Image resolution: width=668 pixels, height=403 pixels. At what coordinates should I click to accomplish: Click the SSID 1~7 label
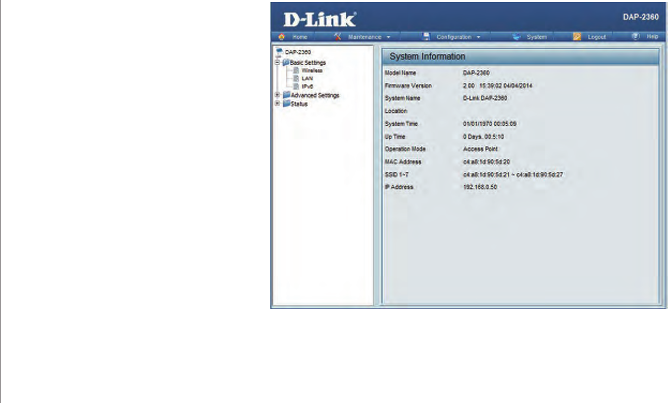[396, 175]
